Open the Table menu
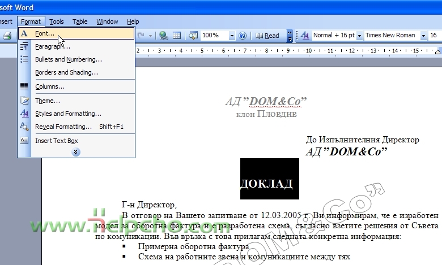 point(80,21)
